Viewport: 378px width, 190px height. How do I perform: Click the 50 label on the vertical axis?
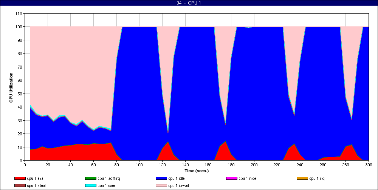[x=20, y=93]
